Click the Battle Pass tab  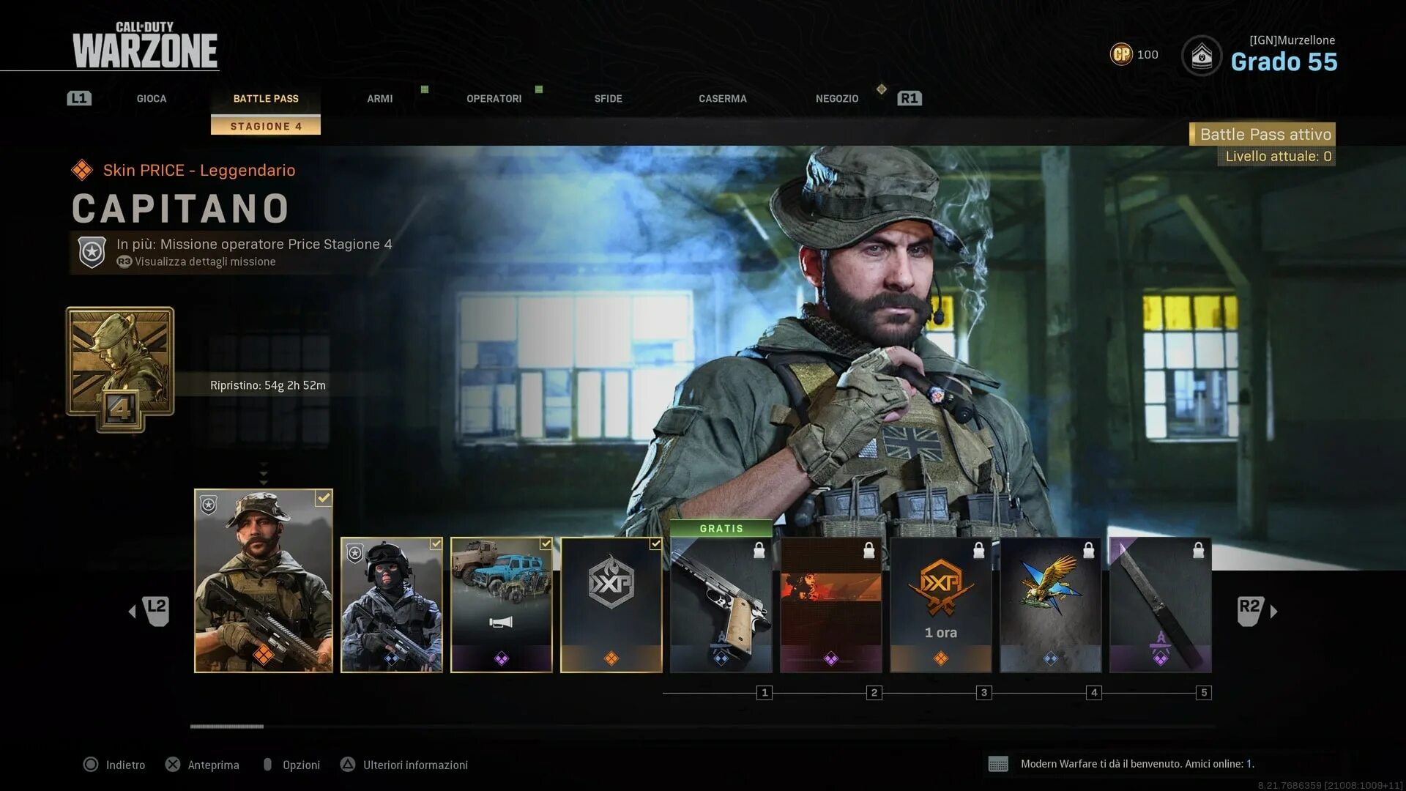point(266,97)
